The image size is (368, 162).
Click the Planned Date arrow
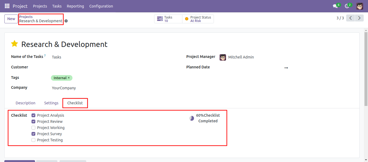286,68
